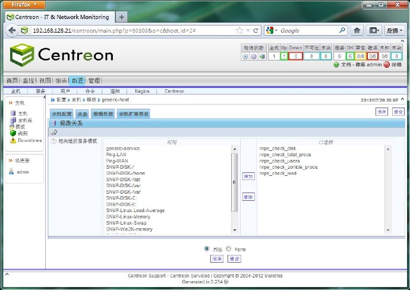Click the green database poller status icon

coord(262,56)
